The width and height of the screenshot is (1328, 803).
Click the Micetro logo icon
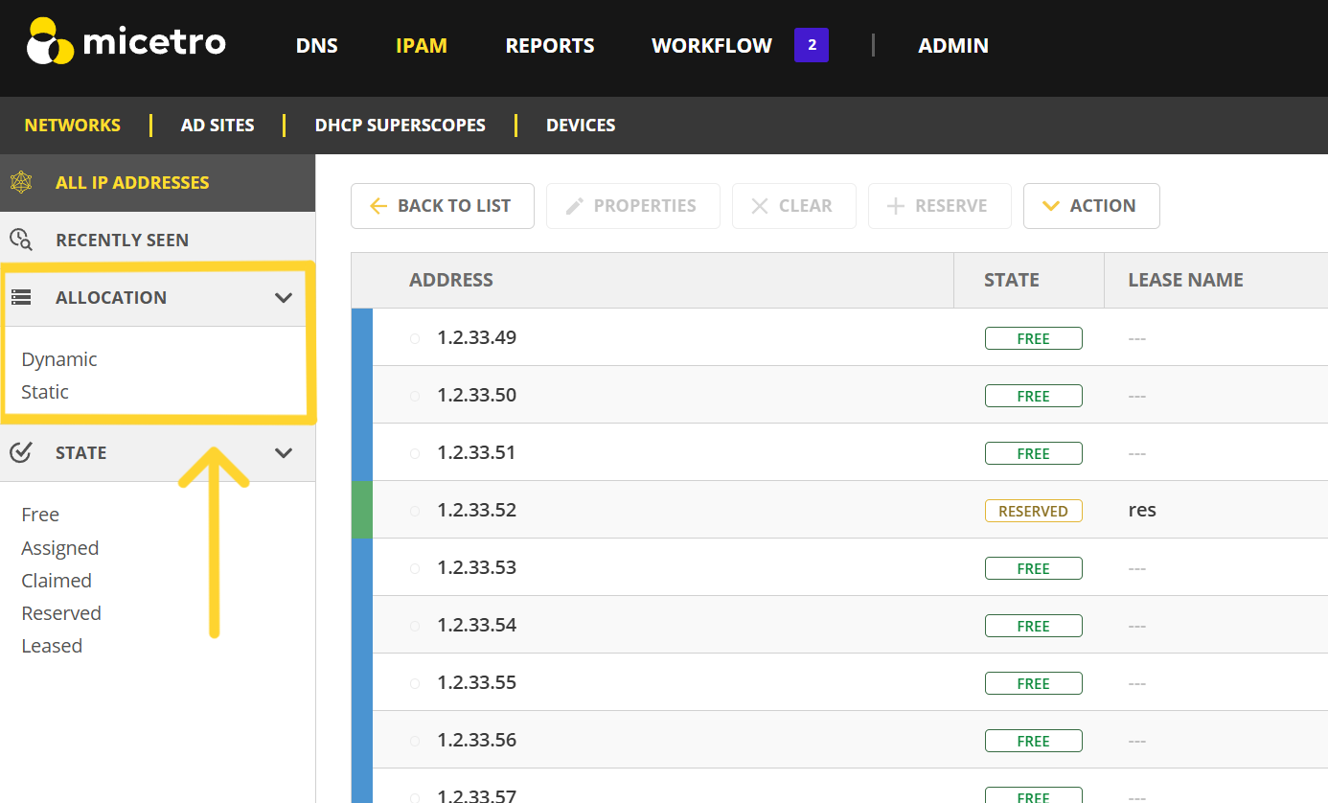[50, 44]
